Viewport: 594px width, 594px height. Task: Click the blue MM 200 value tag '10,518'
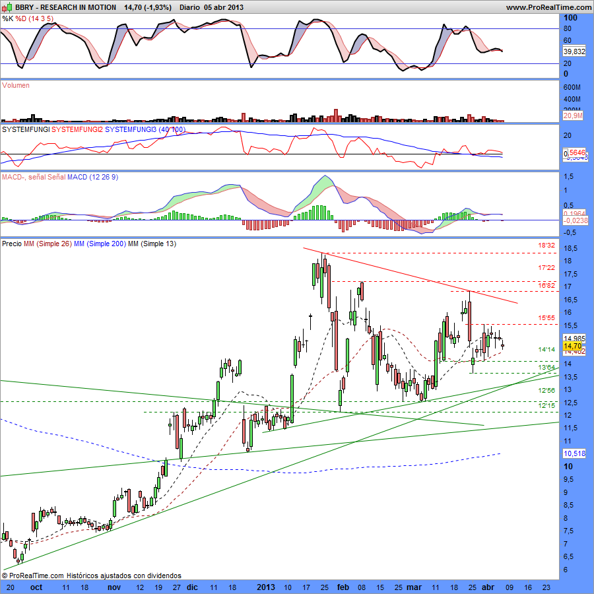575,453
